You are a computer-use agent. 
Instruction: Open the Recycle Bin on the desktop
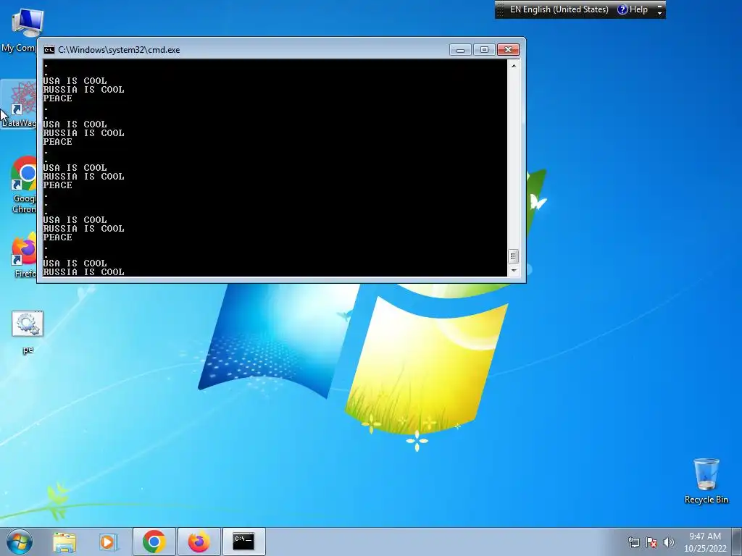[706, 481]
